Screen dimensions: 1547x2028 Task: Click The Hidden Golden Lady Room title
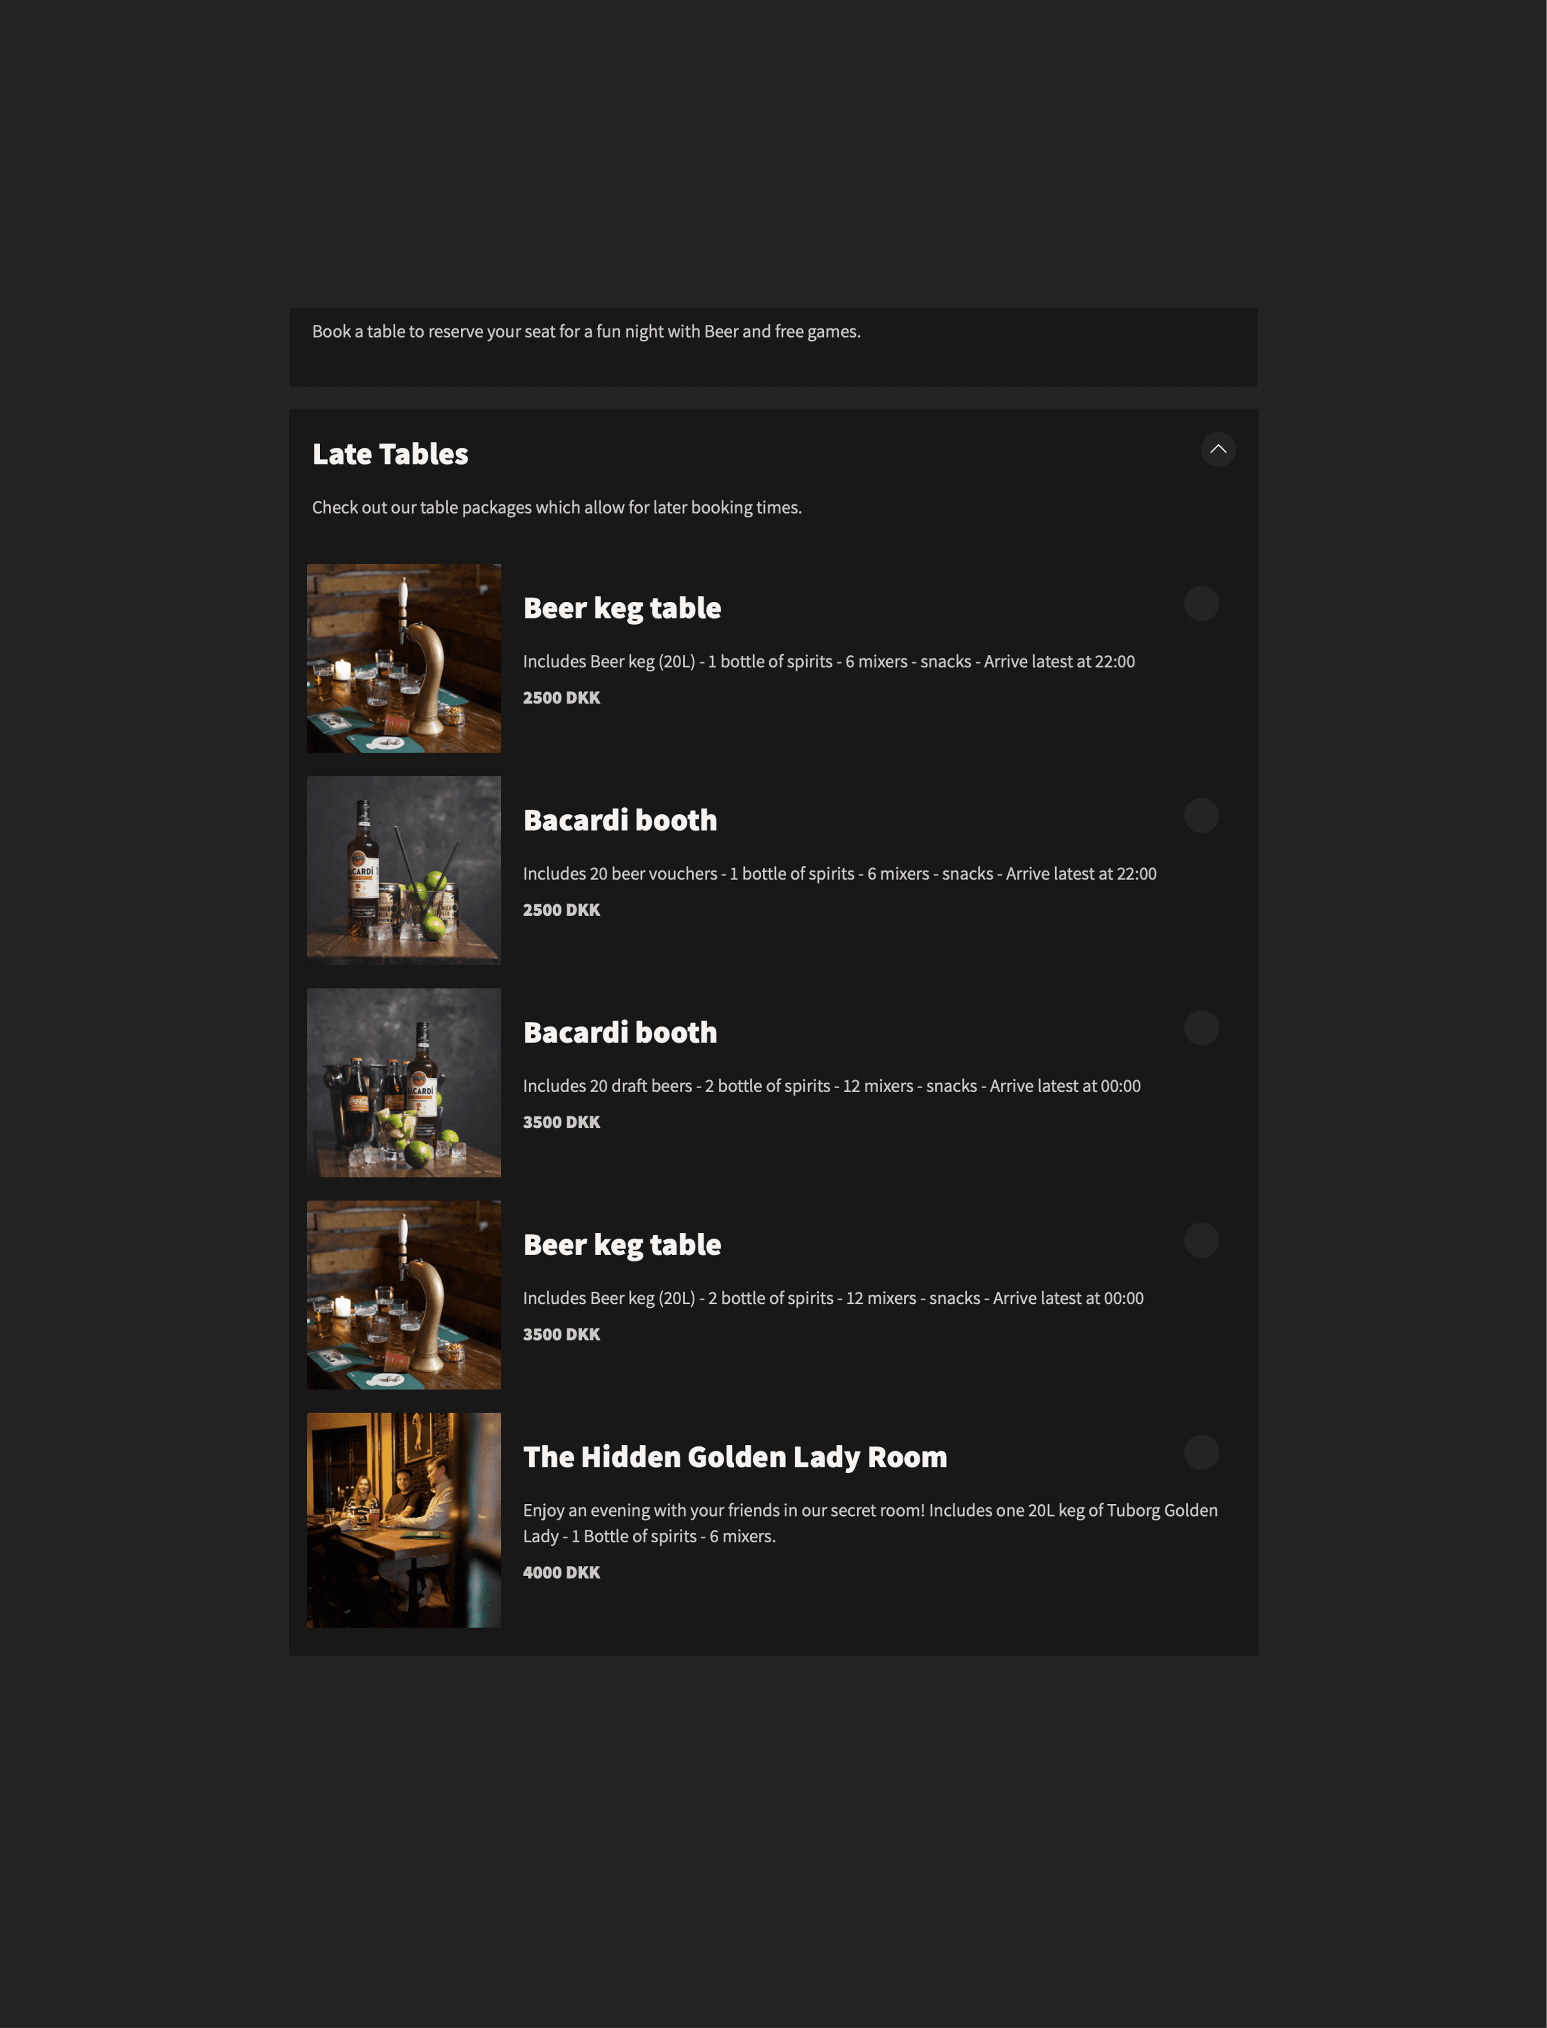pyautogui.click(x=735, y=1457)
